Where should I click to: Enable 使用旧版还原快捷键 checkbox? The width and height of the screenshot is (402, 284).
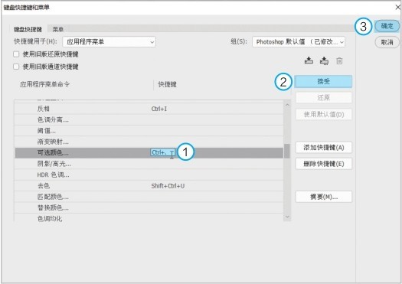pos(16,54)
